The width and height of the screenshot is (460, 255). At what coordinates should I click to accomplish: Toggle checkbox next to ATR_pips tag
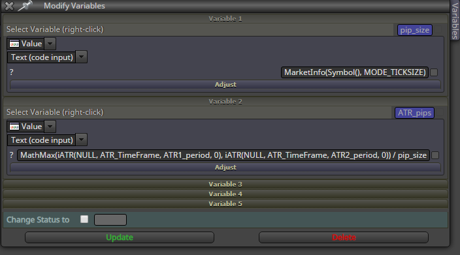[440, 112]
